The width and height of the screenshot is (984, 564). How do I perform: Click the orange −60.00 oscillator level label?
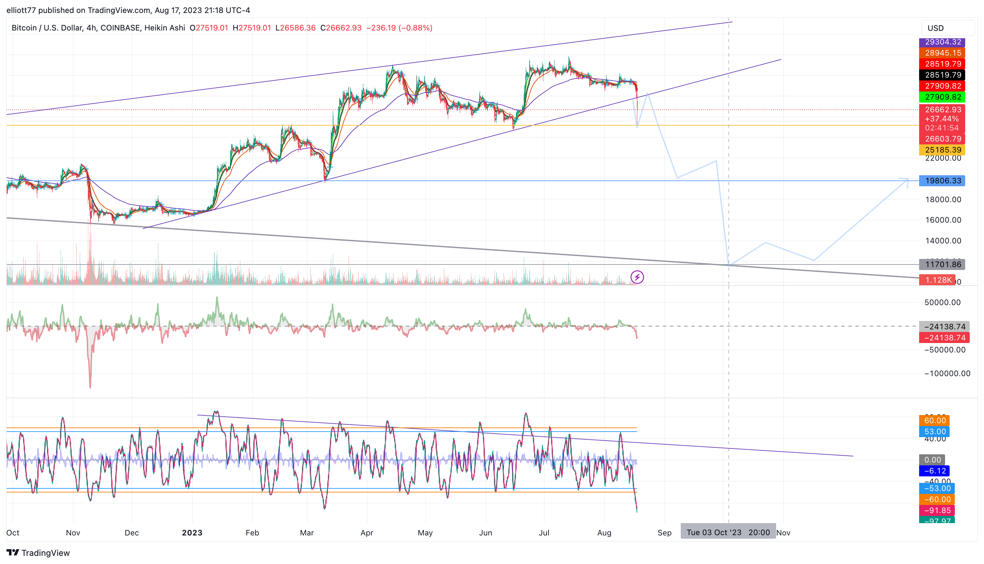tap(937, 499)
